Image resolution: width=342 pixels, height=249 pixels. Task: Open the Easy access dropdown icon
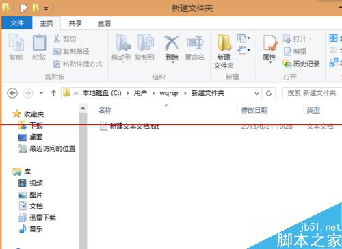244,50
